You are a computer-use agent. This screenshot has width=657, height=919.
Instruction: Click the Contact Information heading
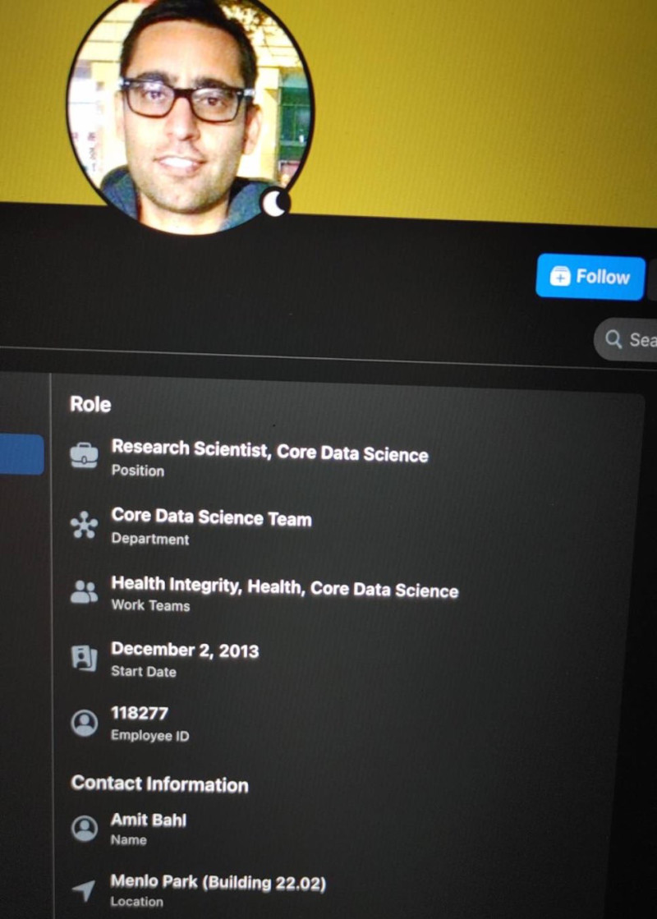pos(159,783)
